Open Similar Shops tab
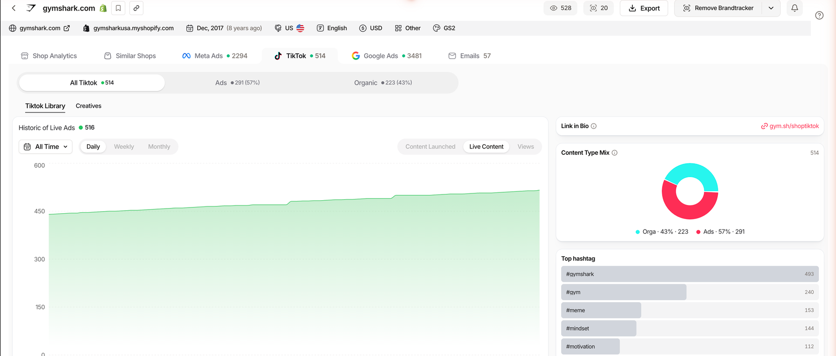836x356 pixels. [x=130, y=56]
